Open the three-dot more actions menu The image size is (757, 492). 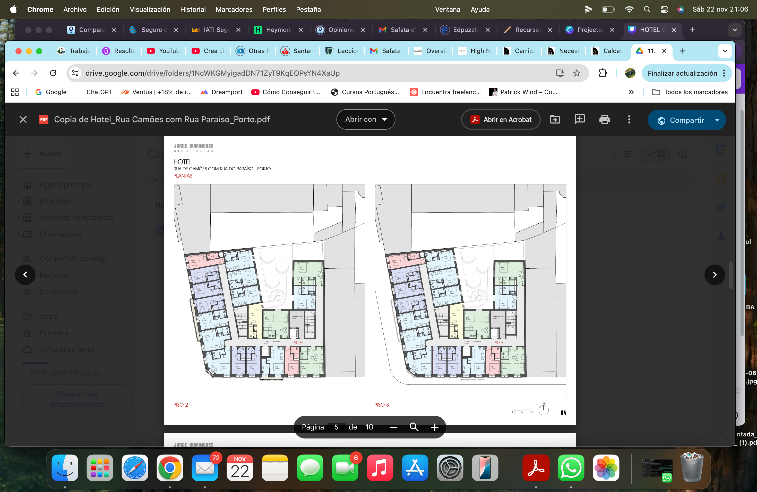click(629, 119)
